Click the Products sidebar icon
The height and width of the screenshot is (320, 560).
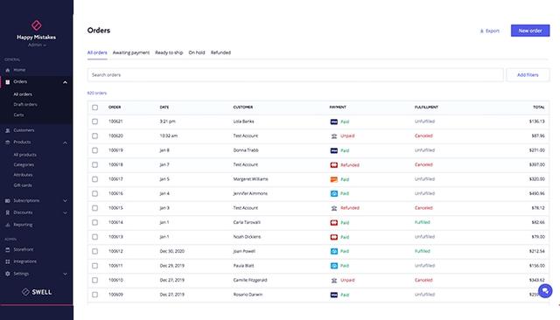pos(8,143)
